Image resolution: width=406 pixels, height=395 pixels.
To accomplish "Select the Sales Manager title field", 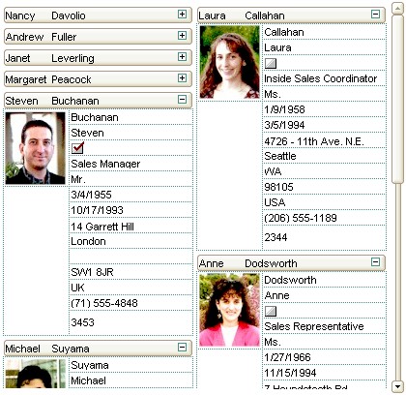I will (x=130, y=164).
